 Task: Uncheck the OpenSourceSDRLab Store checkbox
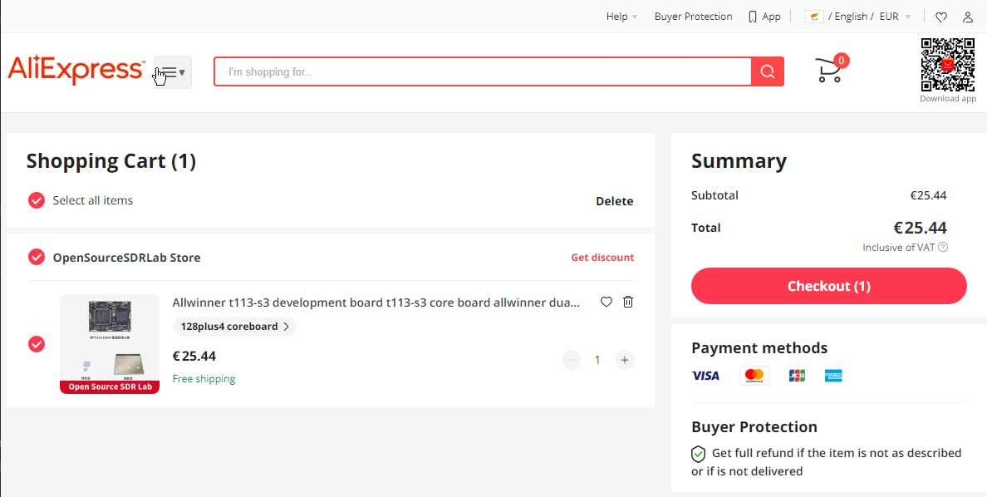point(37,258)
